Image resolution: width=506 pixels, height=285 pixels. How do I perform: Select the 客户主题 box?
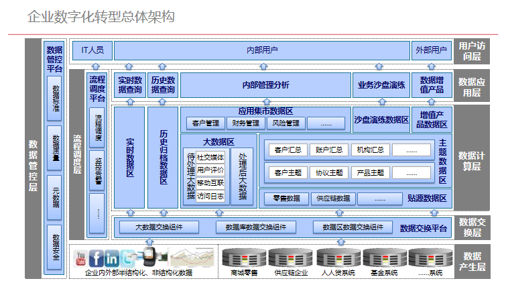(x=288, y=173)
